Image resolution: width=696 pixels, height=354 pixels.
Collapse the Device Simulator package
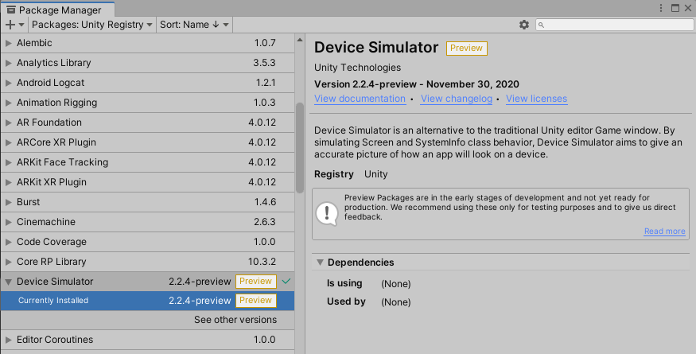tap(9, 282)
